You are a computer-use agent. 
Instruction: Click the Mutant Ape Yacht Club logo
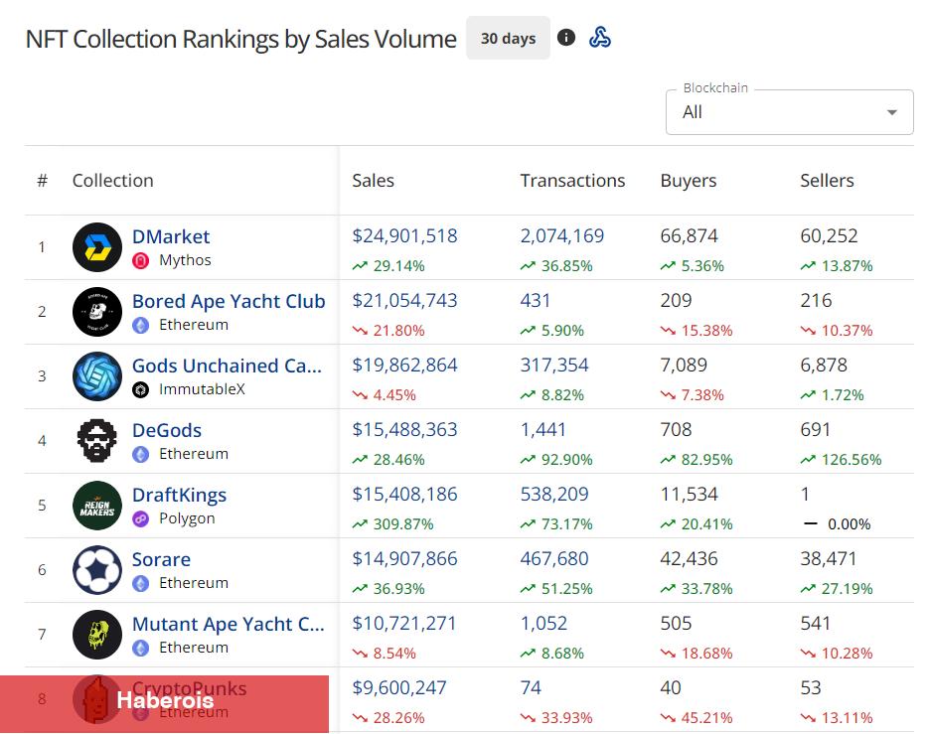pyautogui.click(x=97, y=635)
